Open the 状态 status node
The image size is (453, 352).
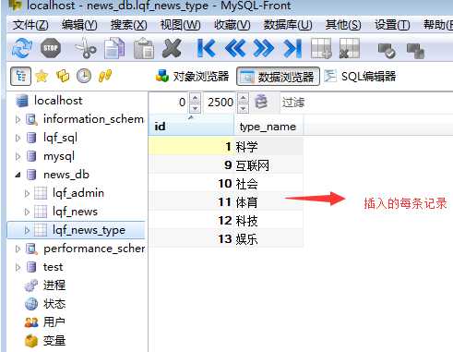pos(45,304)
